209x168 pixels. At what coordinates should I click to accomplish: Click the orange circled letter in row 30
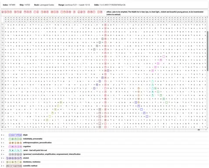coord(138,92)
